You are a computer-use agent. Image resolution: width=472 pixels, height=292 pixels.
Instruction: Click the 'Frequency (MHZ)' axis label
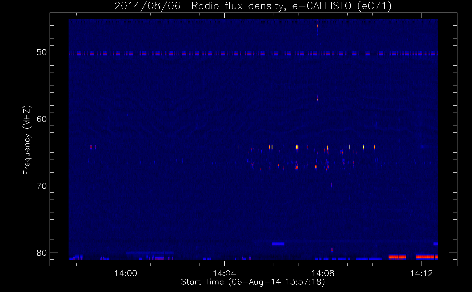coord(27,140)
